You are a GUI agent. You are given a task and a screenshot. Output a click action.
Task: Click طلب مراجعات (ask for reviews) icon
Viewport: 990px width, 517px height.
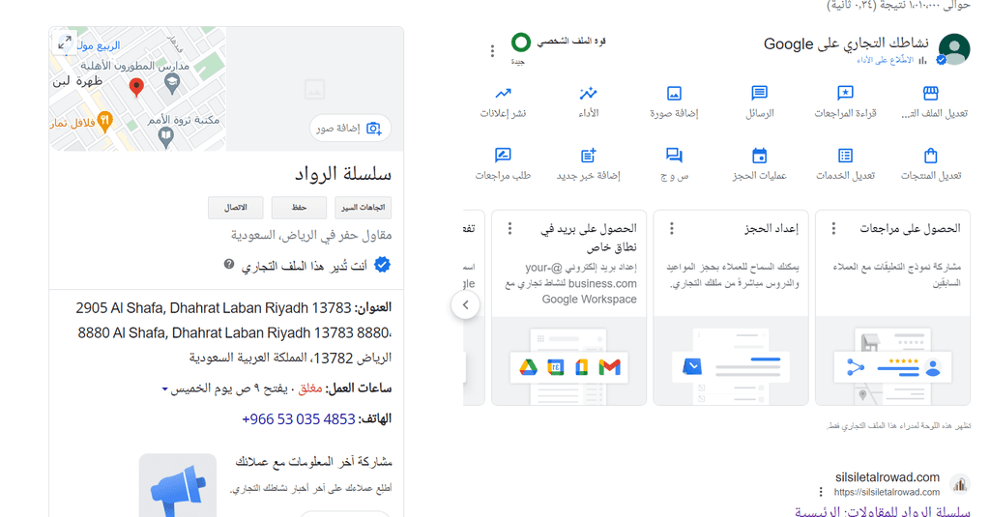[503, 156]
